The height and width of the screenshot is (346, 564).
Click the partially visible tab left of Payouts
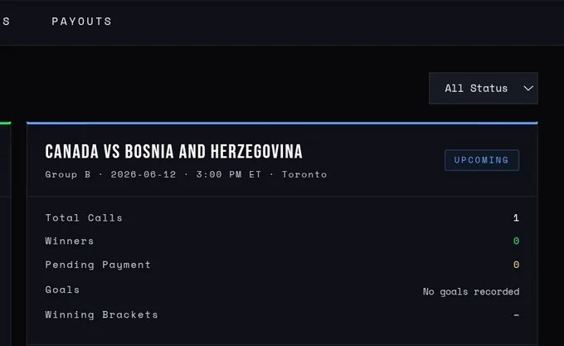[6, 22]
